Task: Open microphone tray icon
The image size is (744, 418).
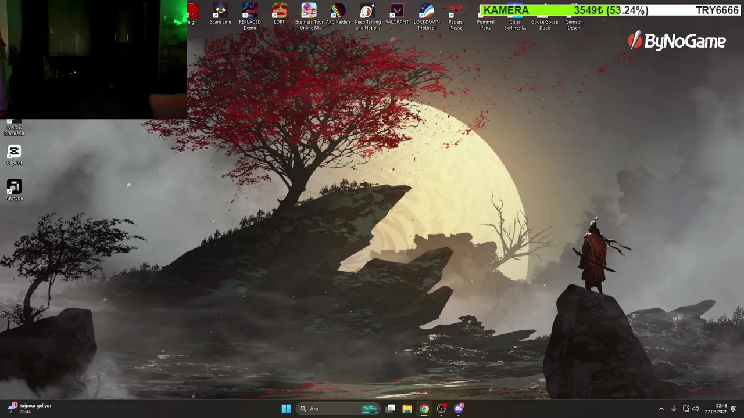Action: point(674,409)
